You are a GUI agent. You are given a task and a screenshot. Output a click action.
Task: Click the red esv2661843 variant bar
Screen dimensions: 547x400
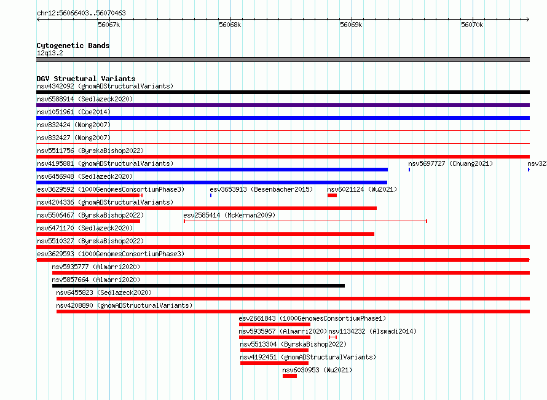pyautogui.click(x=275, y=324)
